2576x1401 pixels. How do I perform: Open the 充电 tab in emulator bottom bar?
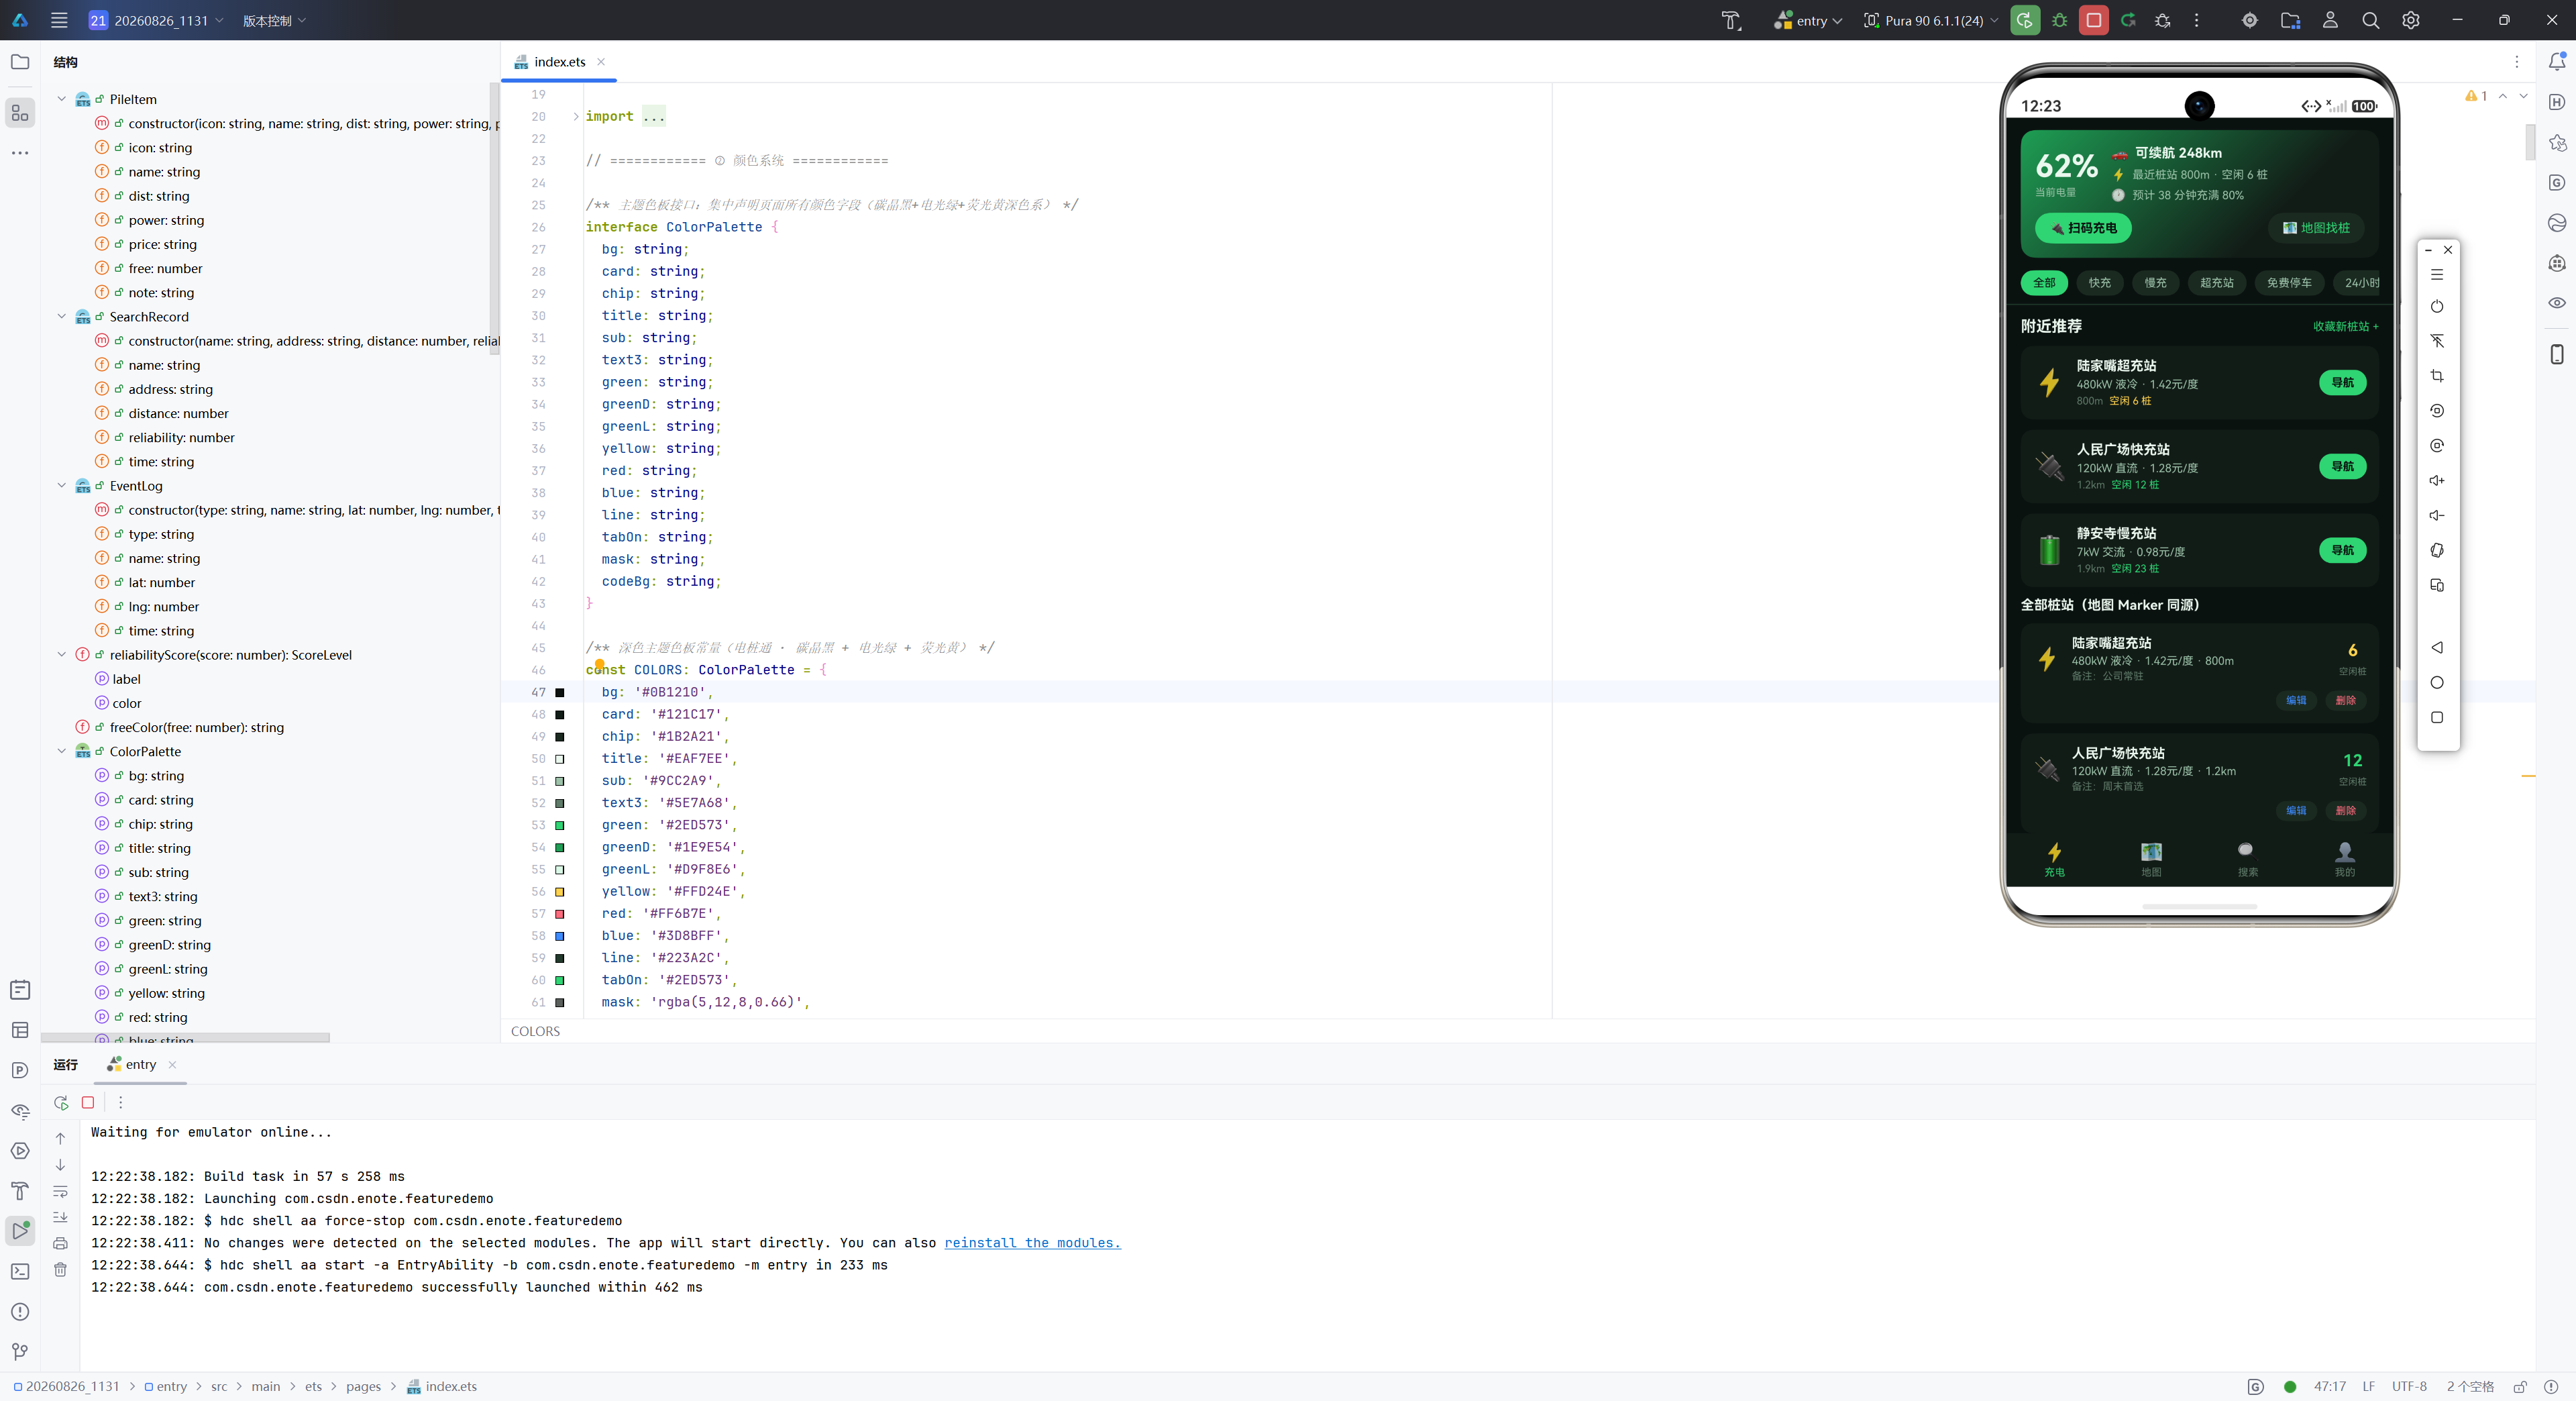2054,859
